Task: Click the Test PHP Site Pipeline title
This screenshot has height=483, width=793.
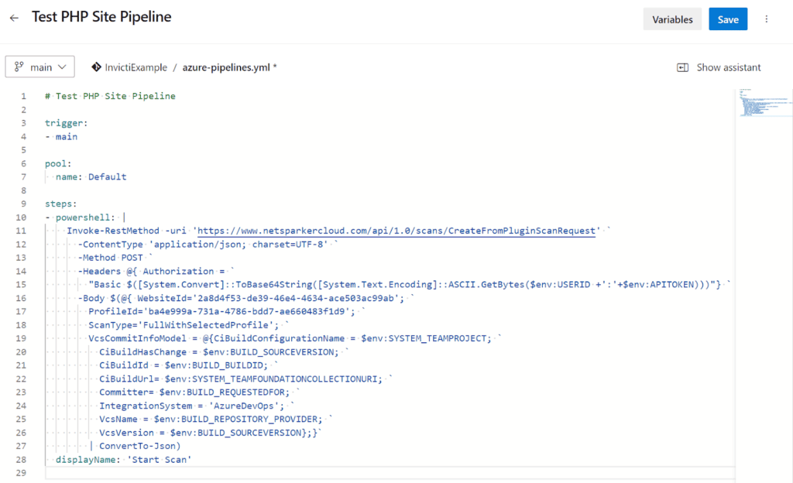Action: pos(101,17)
